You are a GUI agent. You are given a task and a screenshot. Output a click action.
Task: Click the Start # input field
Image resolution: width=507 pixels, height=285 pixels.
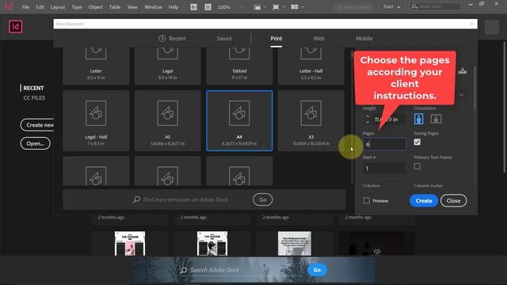[384, 169]
